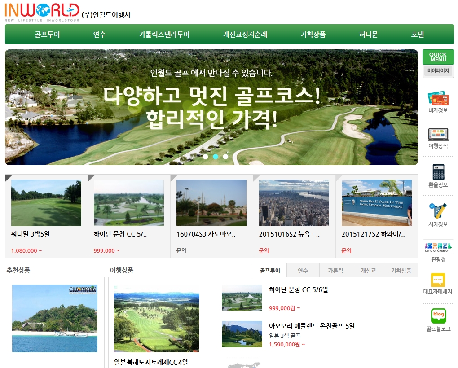Switch to the 연수 product tab
The height and width of the screenshot is (368, 458).
pyautogui.click(x=303, y=270)
